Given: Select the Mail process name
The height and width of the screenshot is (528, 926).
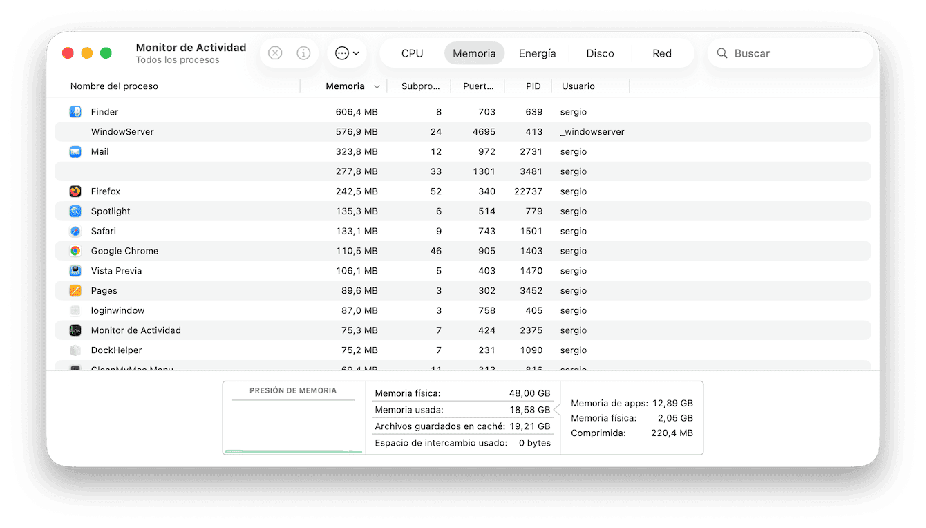Looking at the screenshot, I should click(100, 151).
